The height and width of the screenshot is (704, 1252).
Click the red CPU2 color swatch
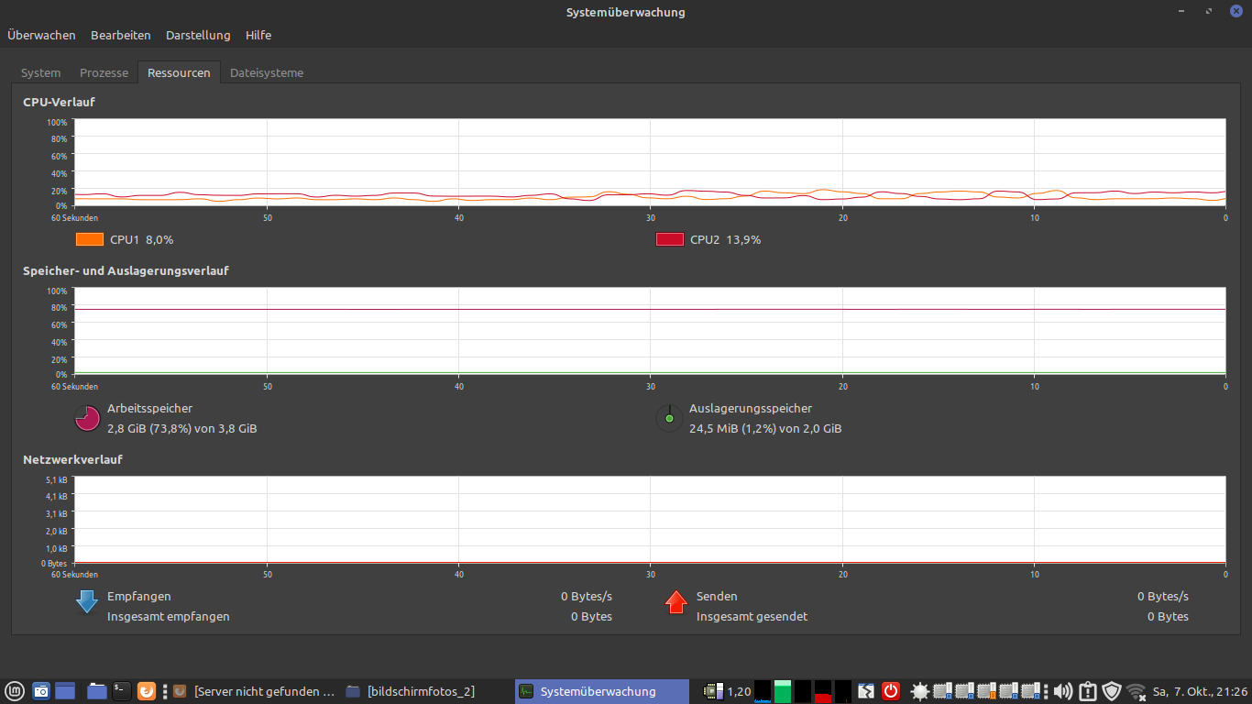tap(670, 239)
